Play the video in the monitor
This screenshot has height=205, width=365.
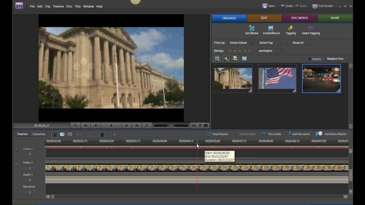(x=111, y=126)
